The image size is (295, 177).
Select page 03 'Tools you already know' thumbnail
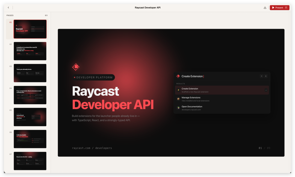click(30, 73)
